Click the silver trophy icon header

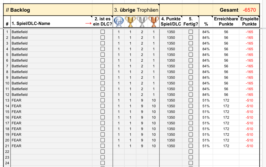(142, 21)
